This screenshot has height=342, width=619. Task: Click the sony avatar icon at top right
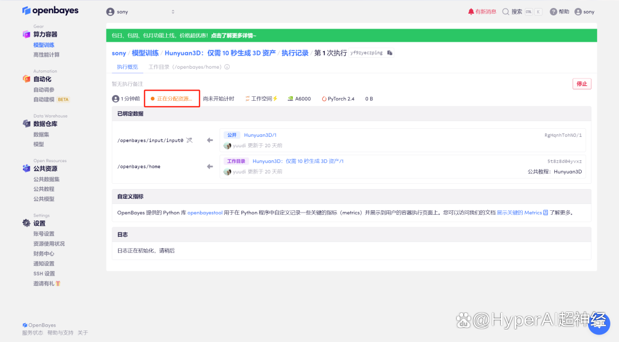tap(578, 12)
